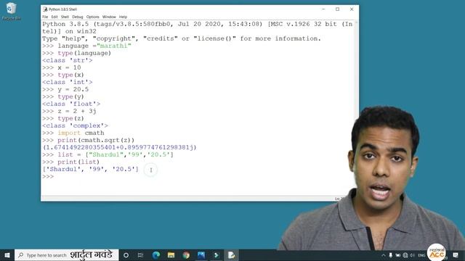This screenshot has height=261, width=465.
Task: Open Task View on the taskbar
Action: coord(140,255)
